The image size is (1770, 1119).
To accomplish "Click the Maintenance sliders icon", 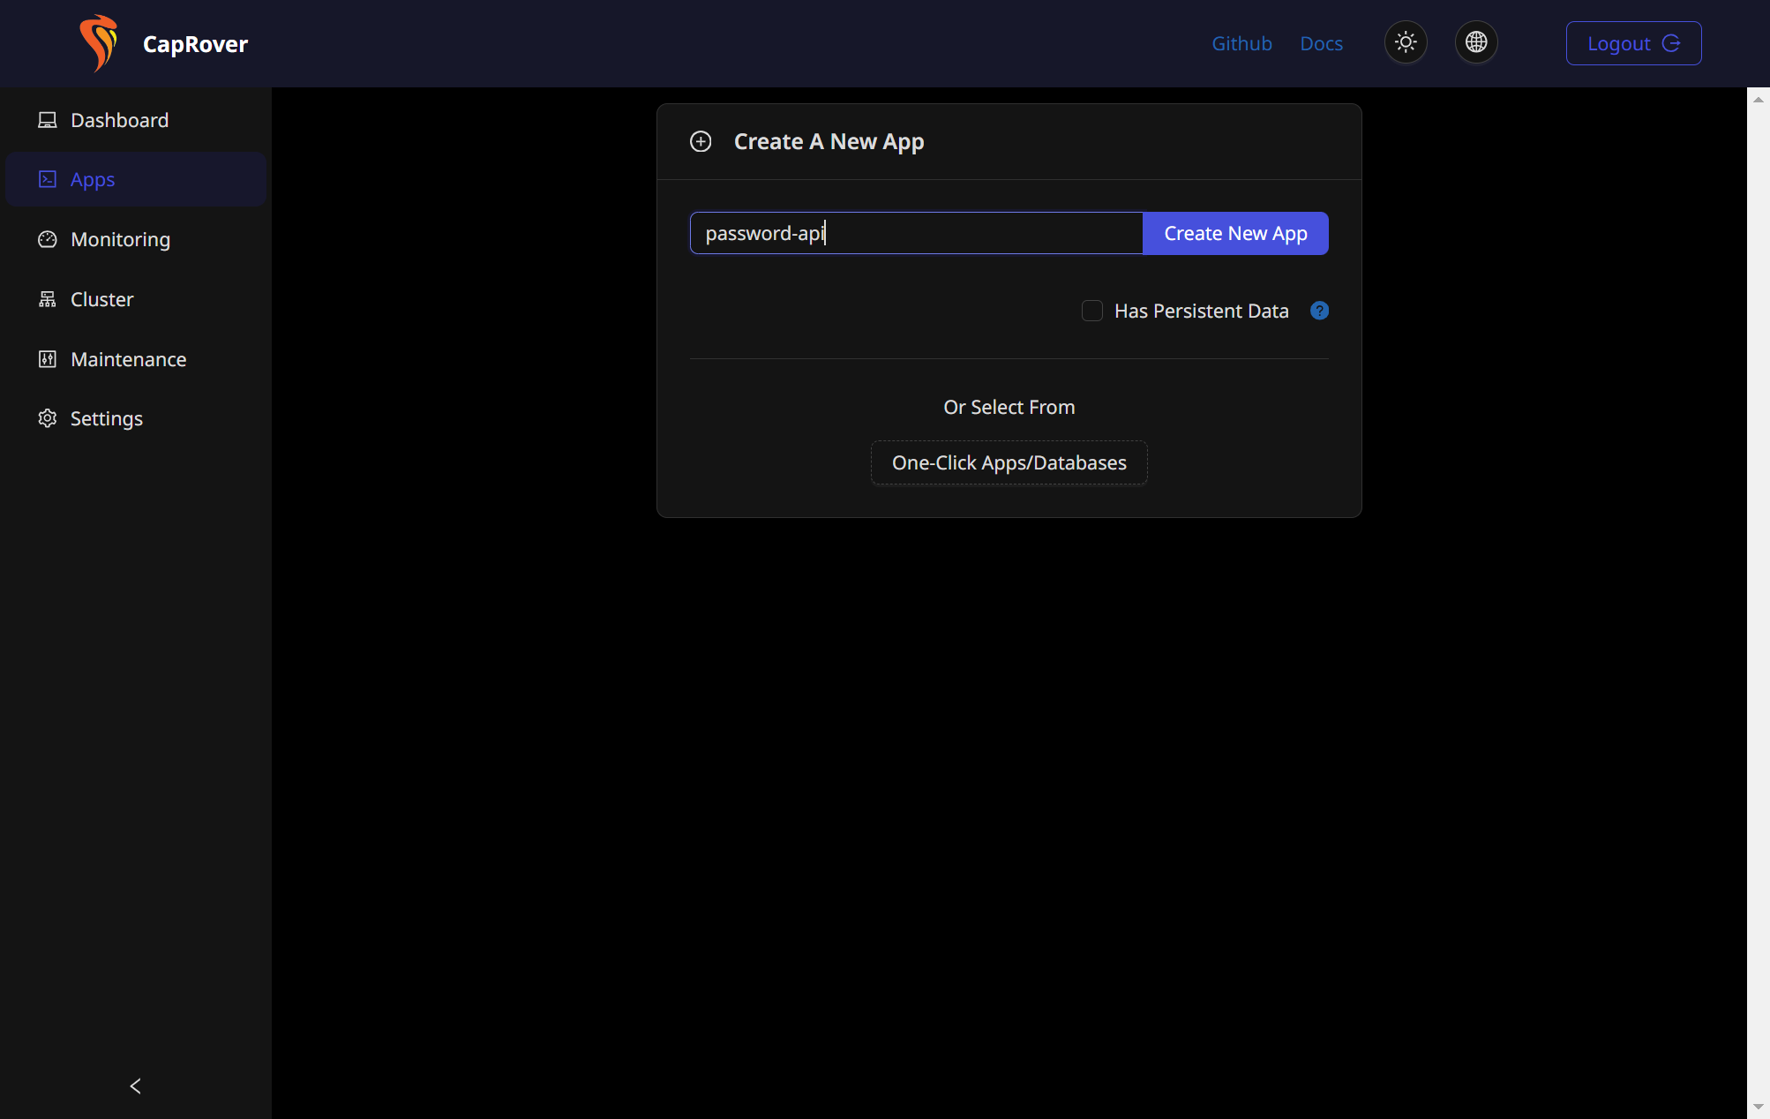I will pos(48,359).
